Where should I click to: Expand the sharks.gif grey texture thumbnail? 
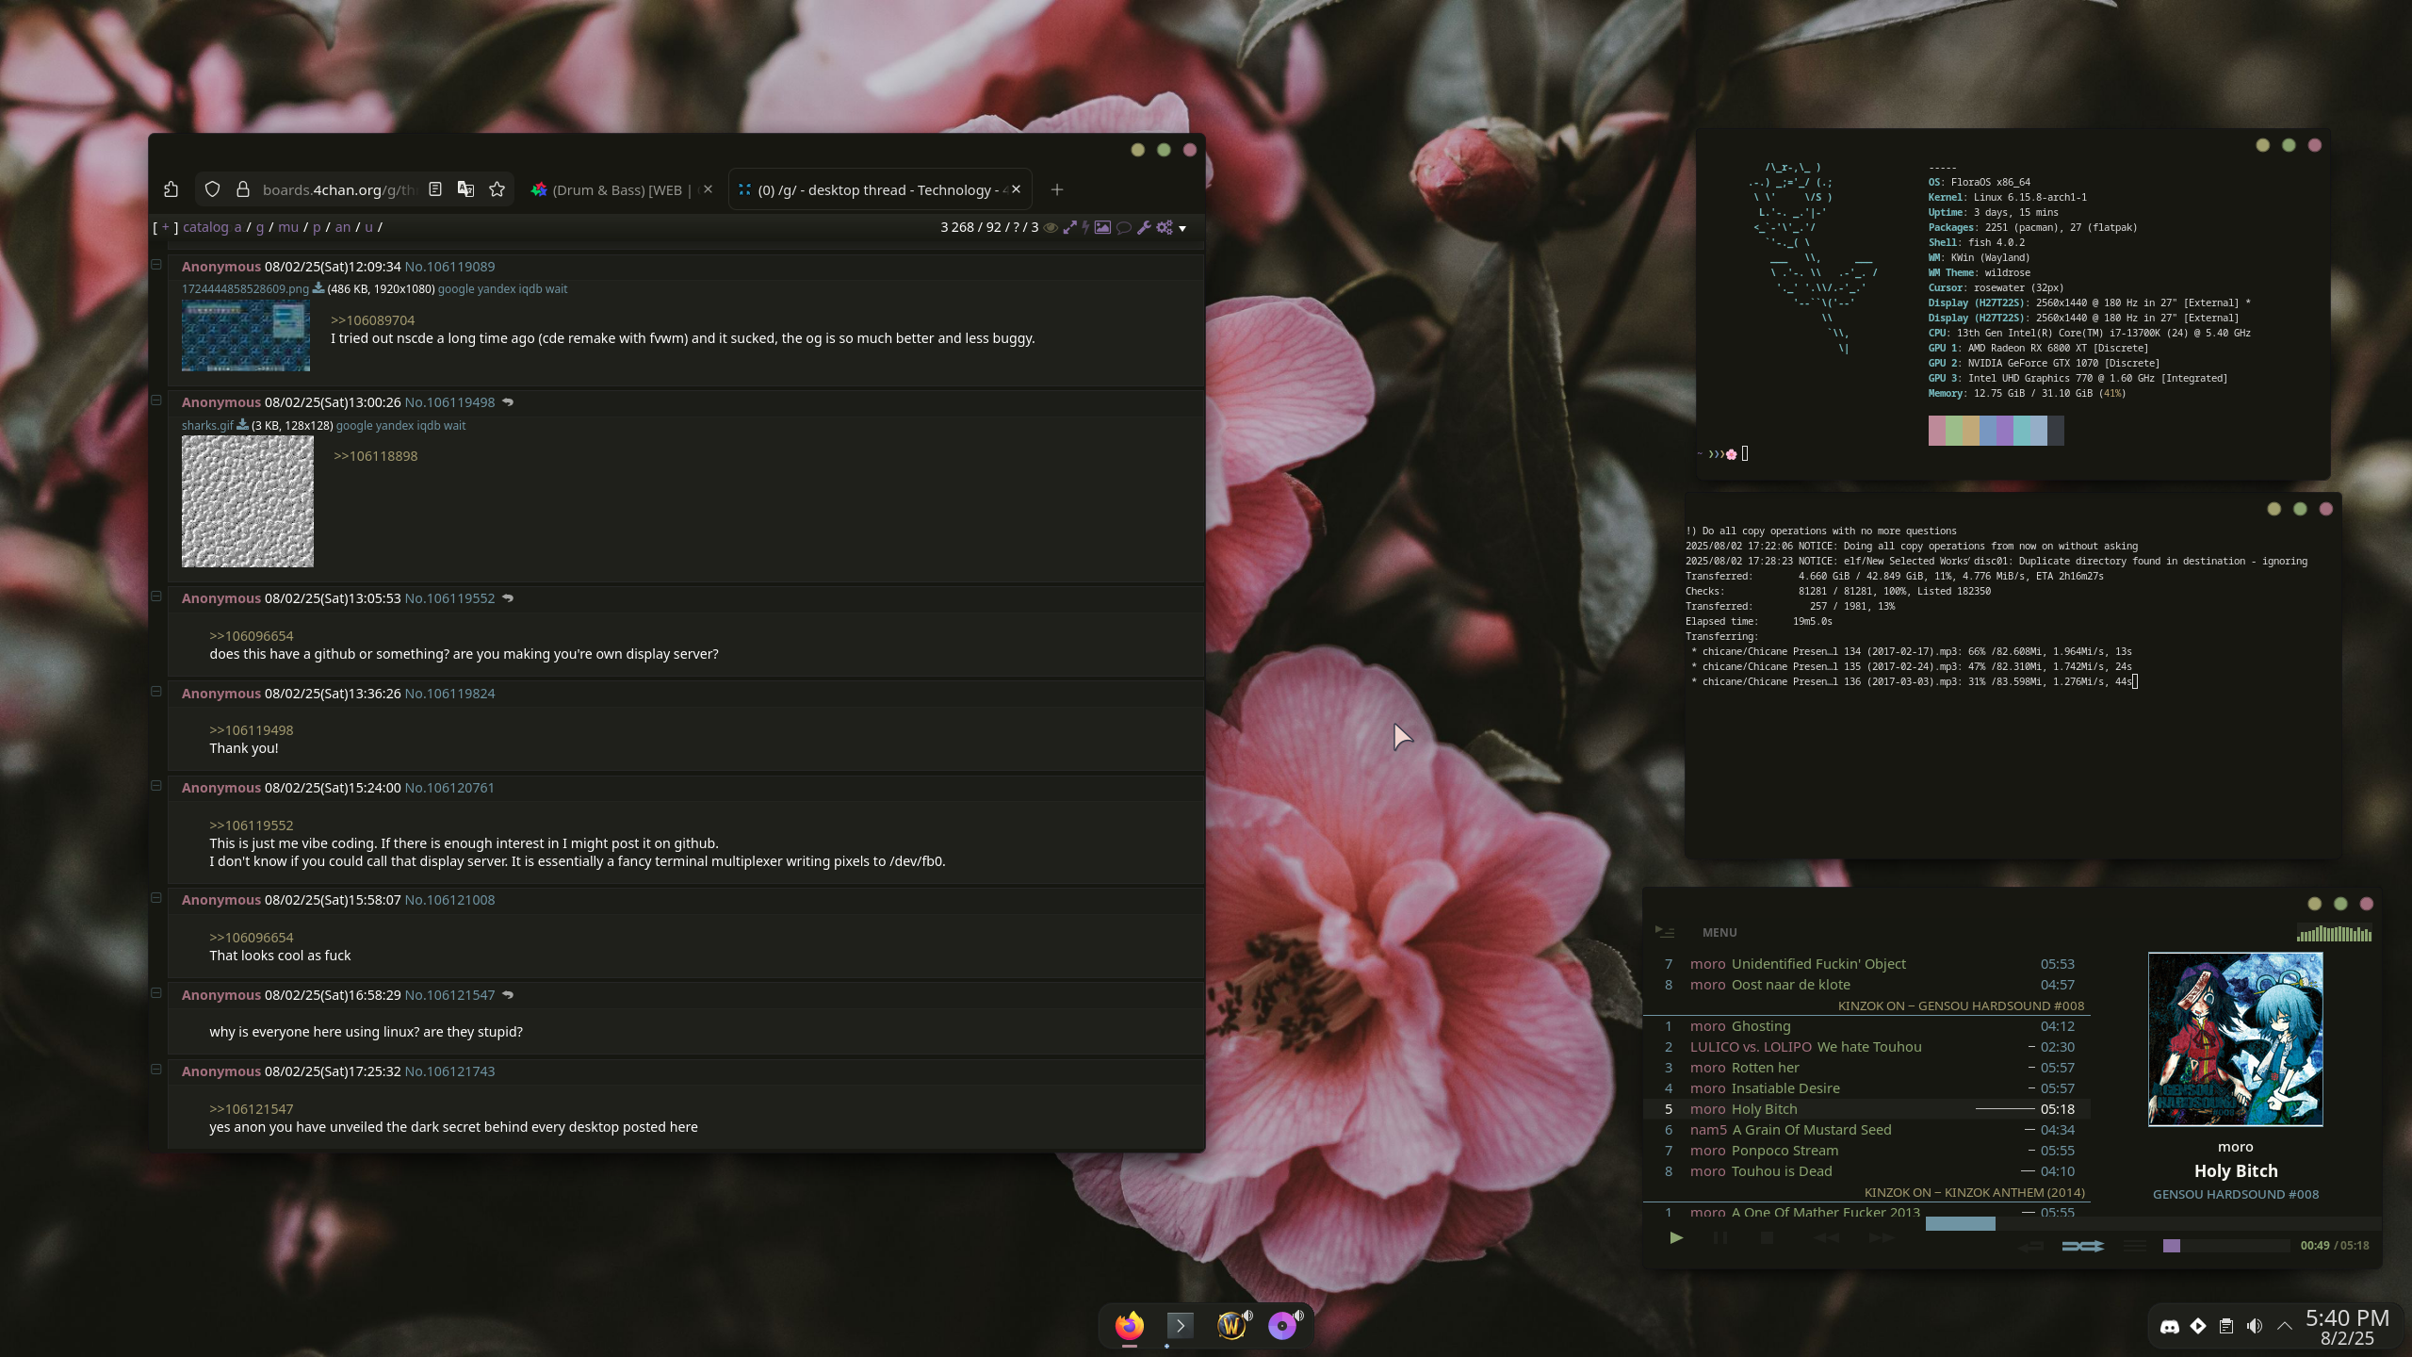coord(248,501)
